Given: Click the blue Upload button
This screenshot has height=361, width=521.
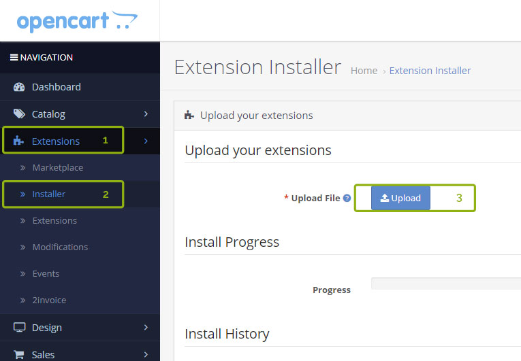Looking at the screenshot, I should click(x=400, y=198).
